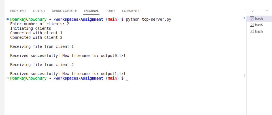Image resolution: width=272 pixels, height=115 pixels.
Task: Click the plus icon to create new terminal
Action: (x=248, y=11)
